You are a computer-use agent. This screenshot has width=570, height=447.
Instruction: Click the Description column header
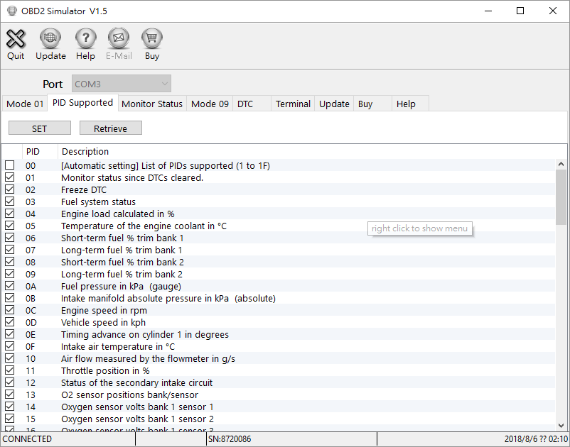85,151
